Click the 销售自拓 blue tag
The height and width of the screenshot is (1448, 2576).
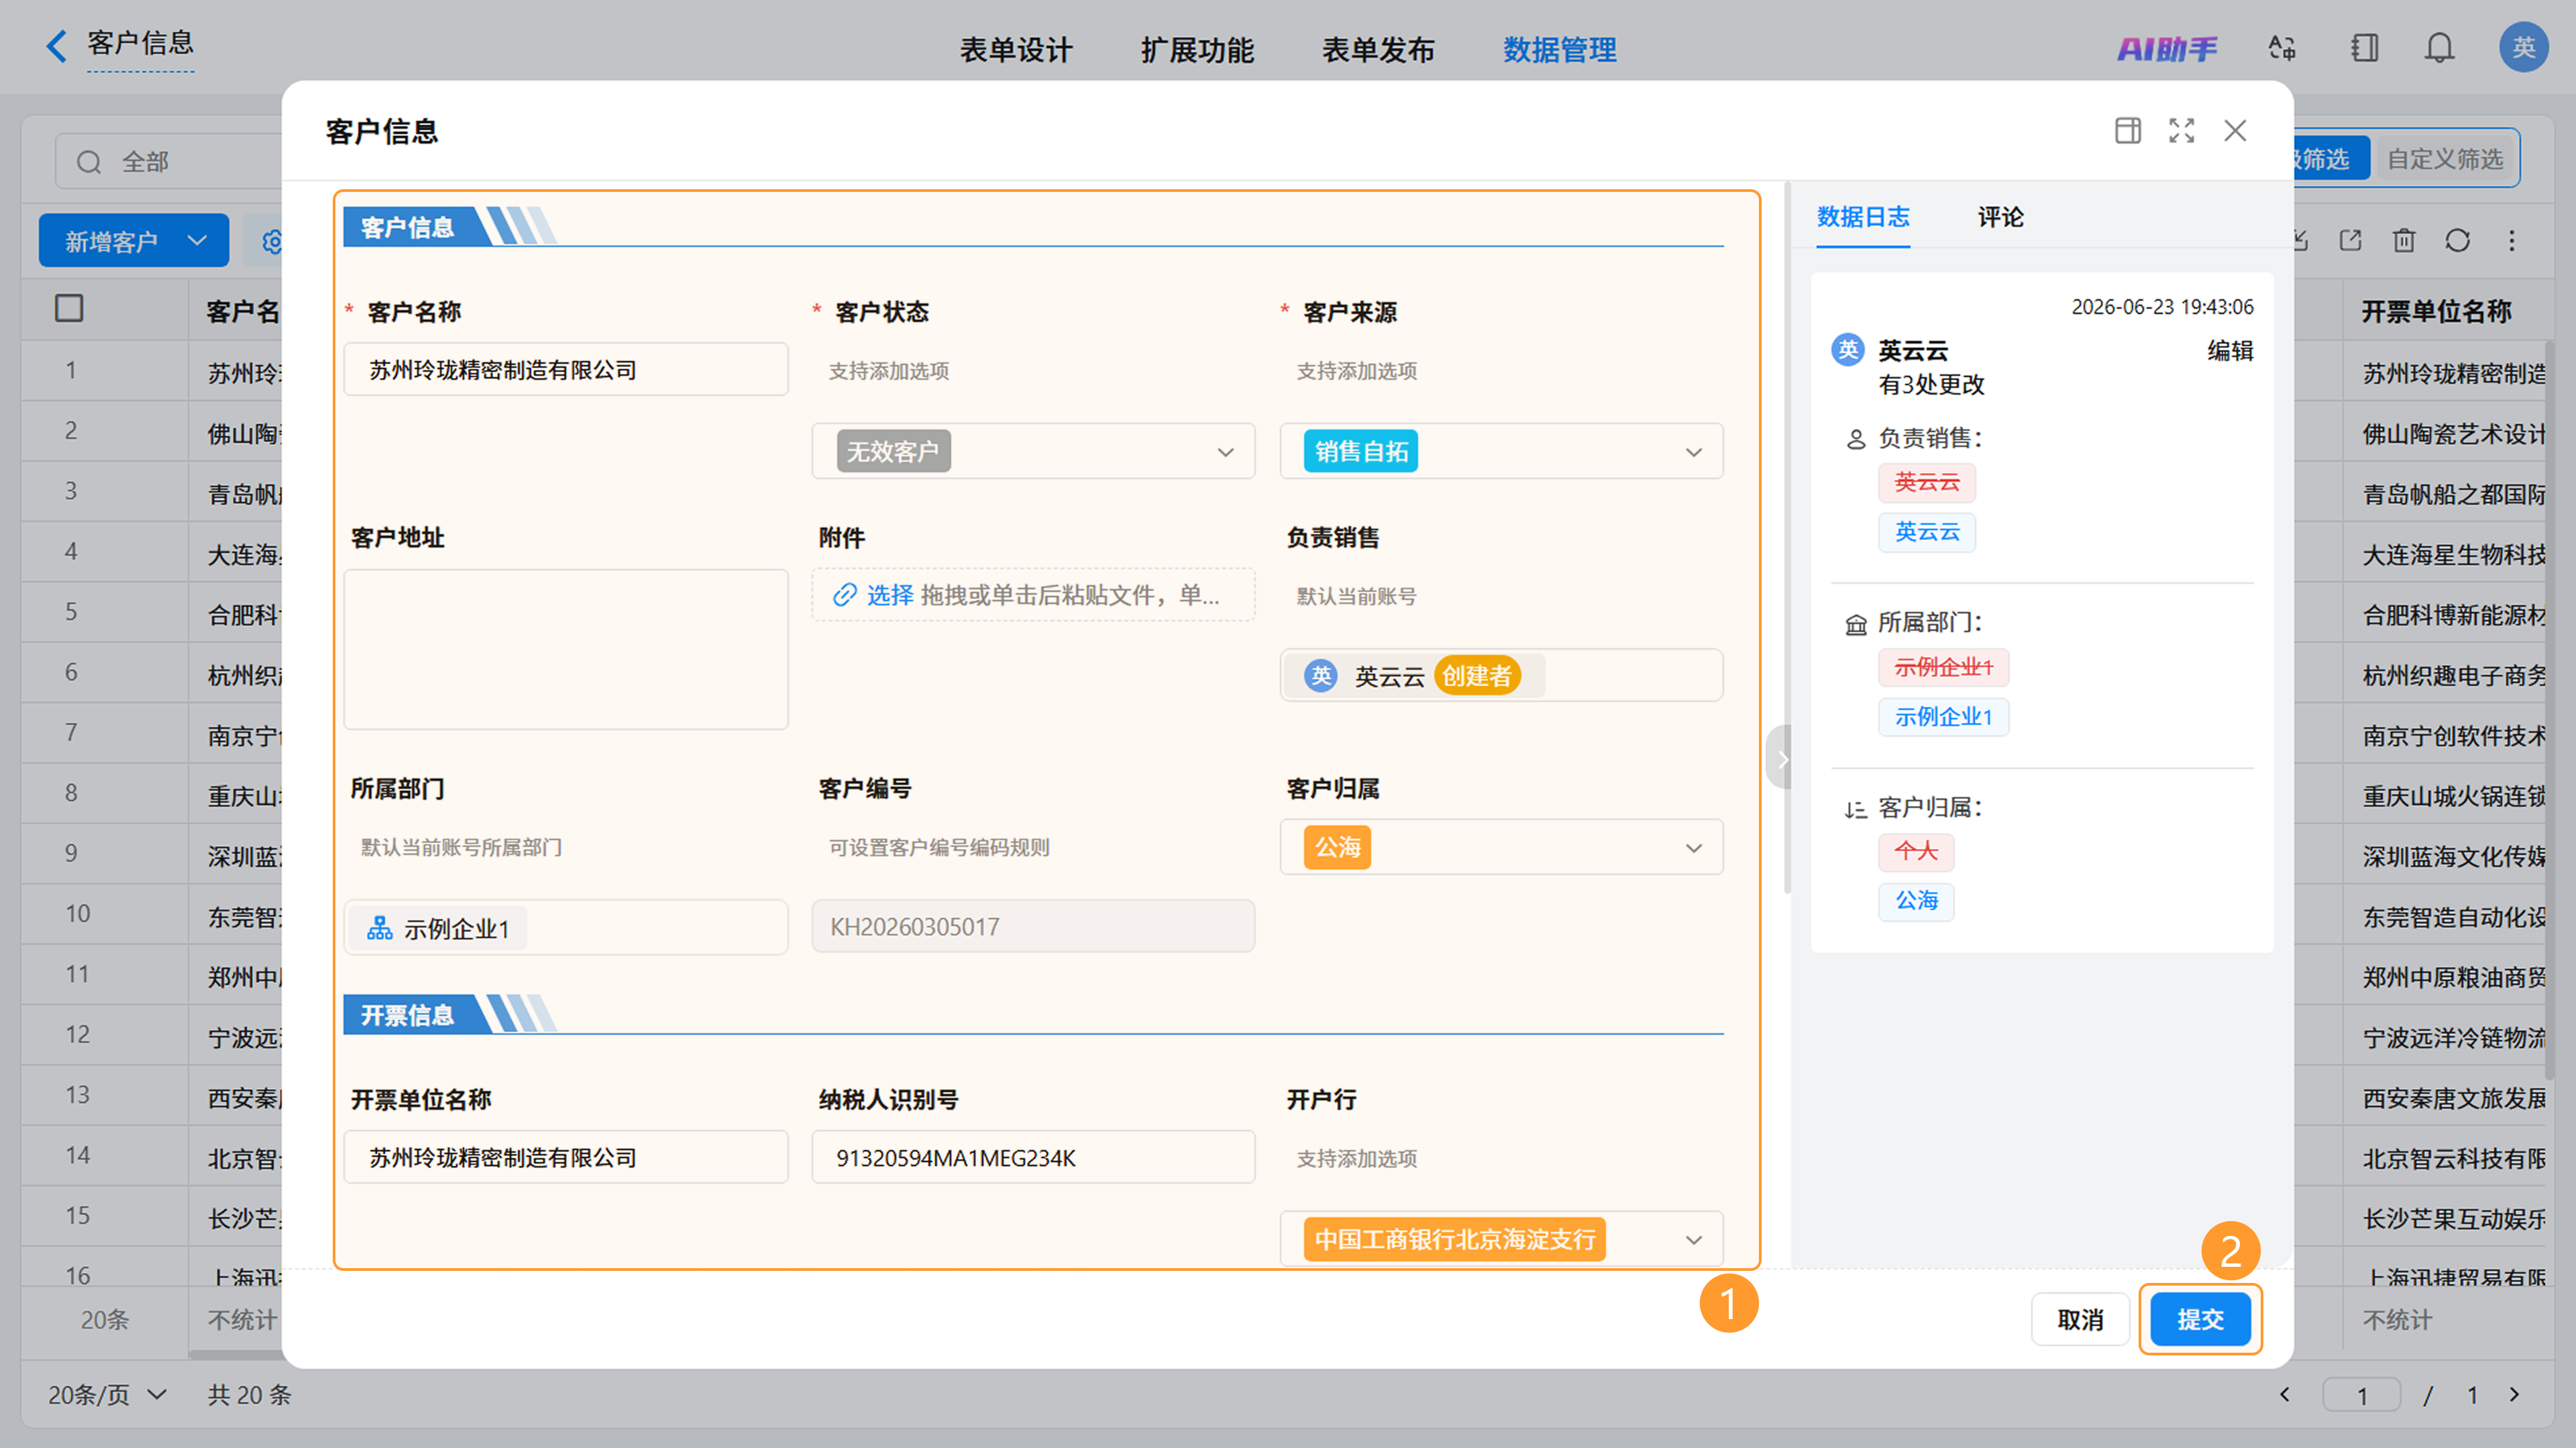pyautogui.click(x=1360, y=451)
